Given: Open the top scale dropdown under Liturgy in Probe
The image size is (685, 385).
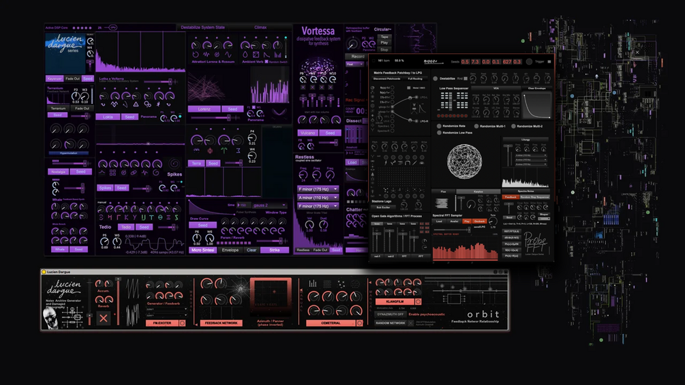Looking at the screenshot, I should pyautogui.click(x=531, y=155).
